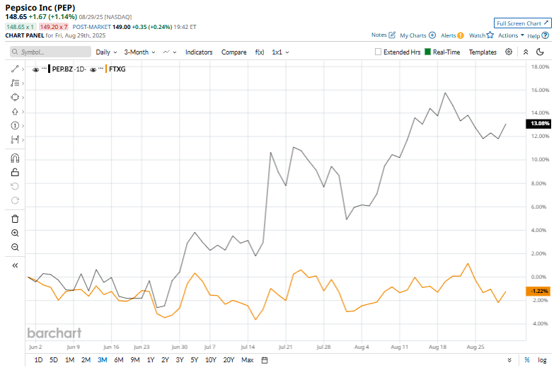Click the 13.08% price label

point(538,123)
